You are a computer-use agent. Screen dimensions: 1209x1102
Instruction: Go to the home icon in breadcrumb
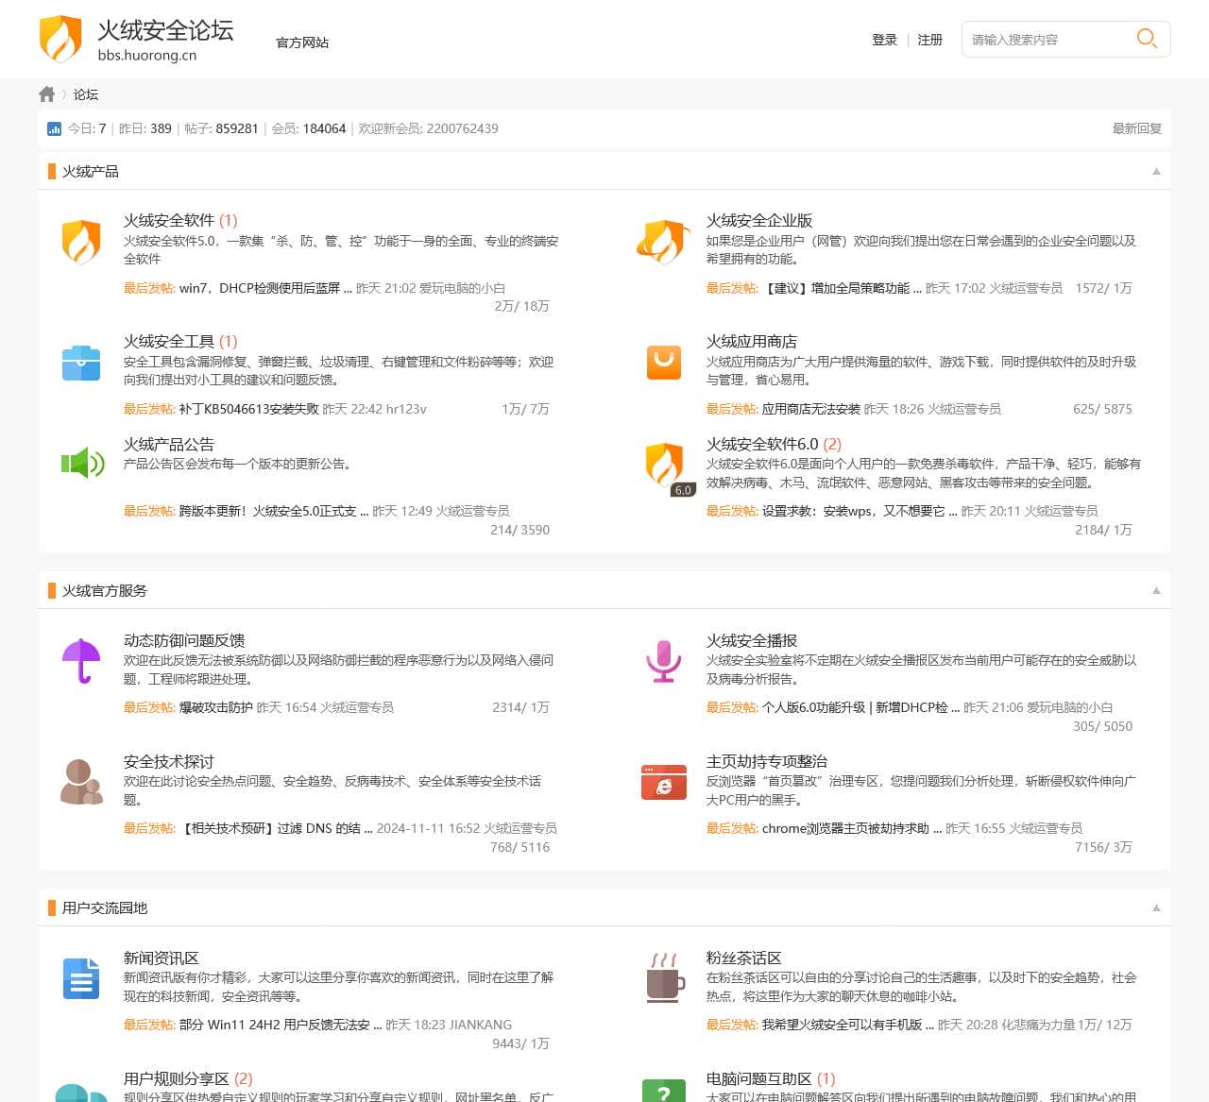(x=47, y=94)
